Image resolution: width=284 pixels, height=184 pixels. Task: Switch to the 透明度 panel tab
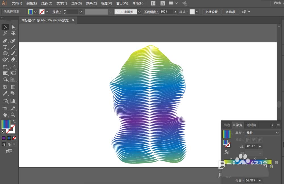point(251,125)
